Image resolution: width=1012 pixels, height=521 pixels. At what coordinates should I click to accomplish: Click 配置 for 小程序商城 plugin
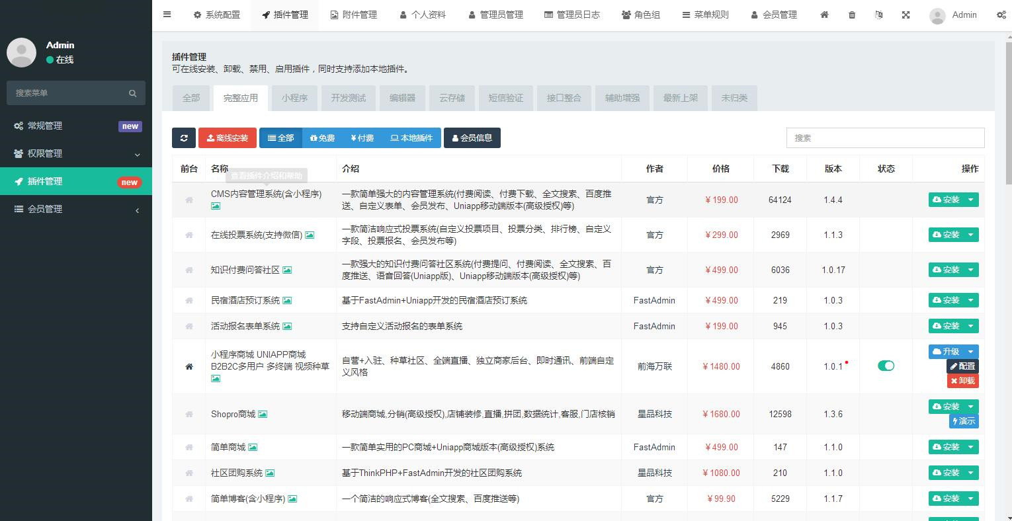962,366
